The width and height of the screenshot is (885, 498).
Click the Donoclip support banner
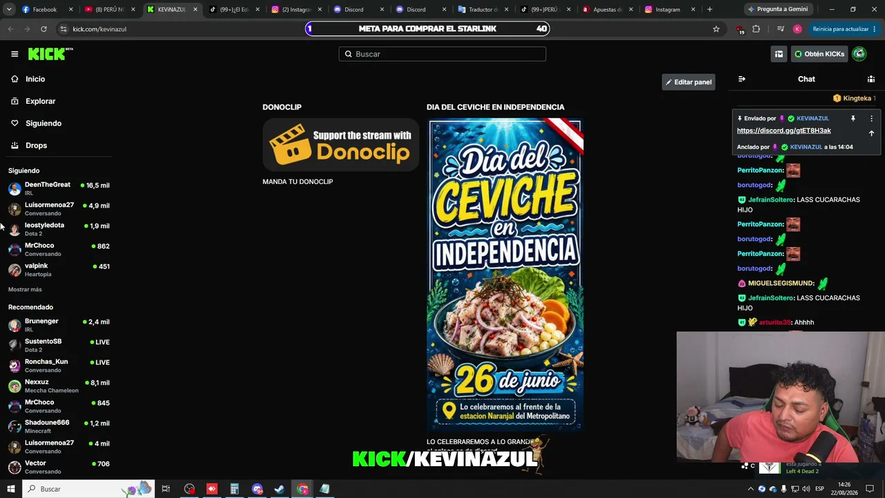341,145
